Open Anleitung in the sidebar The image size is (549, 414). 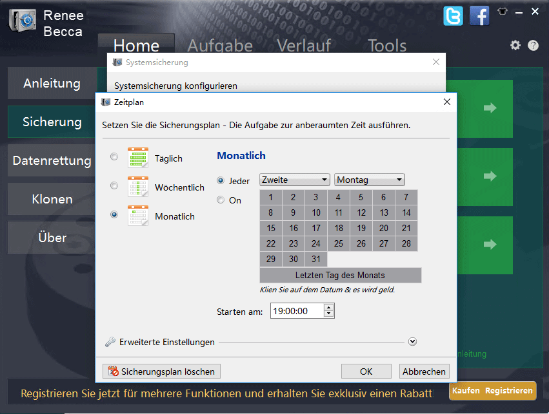52,84
